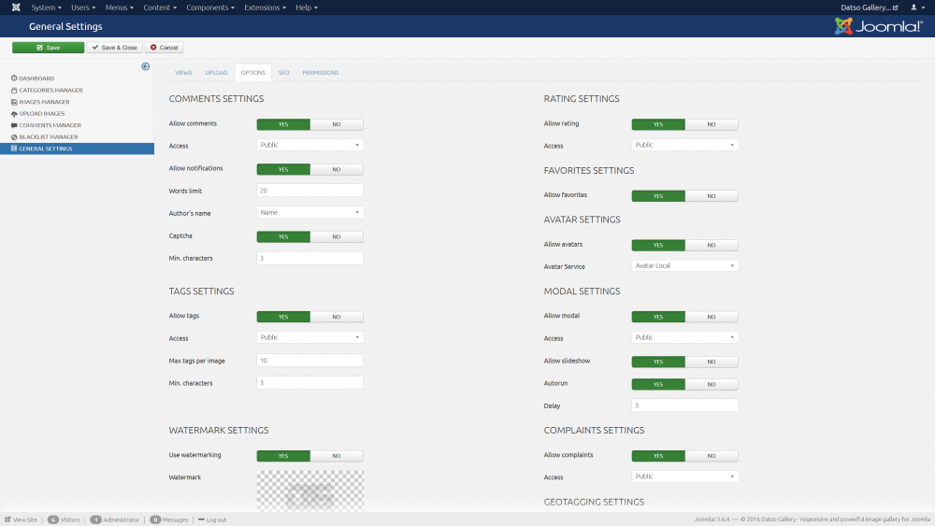Go to Images Manager in sidebar
935x526 pixels.
[44, 102]
